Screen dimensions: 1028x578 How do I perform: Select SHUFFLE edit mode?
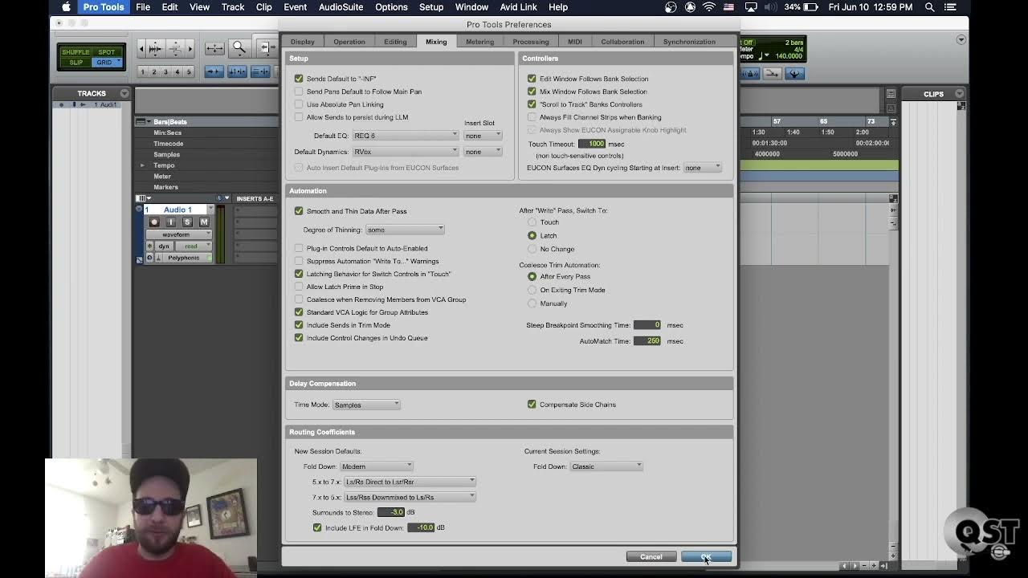(x=75, y=52)
